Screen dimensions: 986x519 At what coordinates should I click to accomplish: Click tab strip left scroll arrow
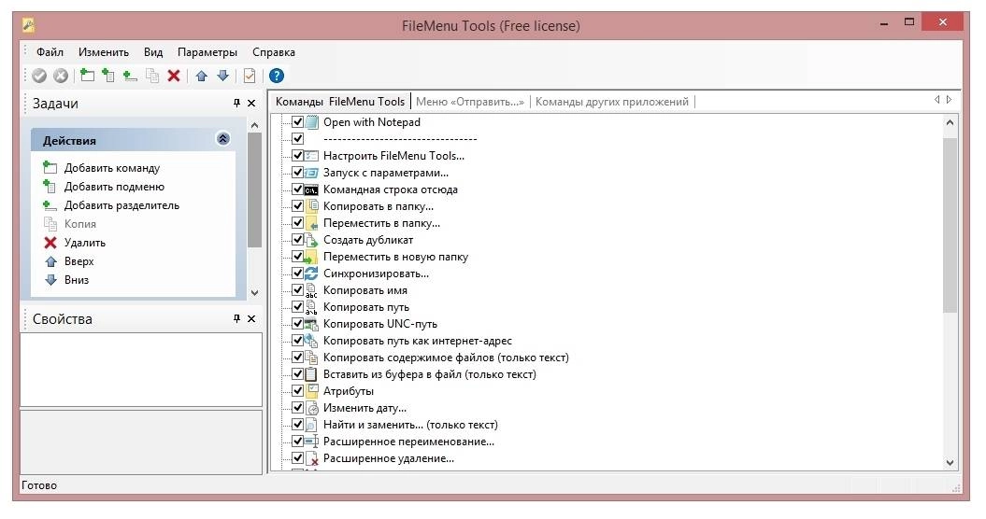(937, 100)
